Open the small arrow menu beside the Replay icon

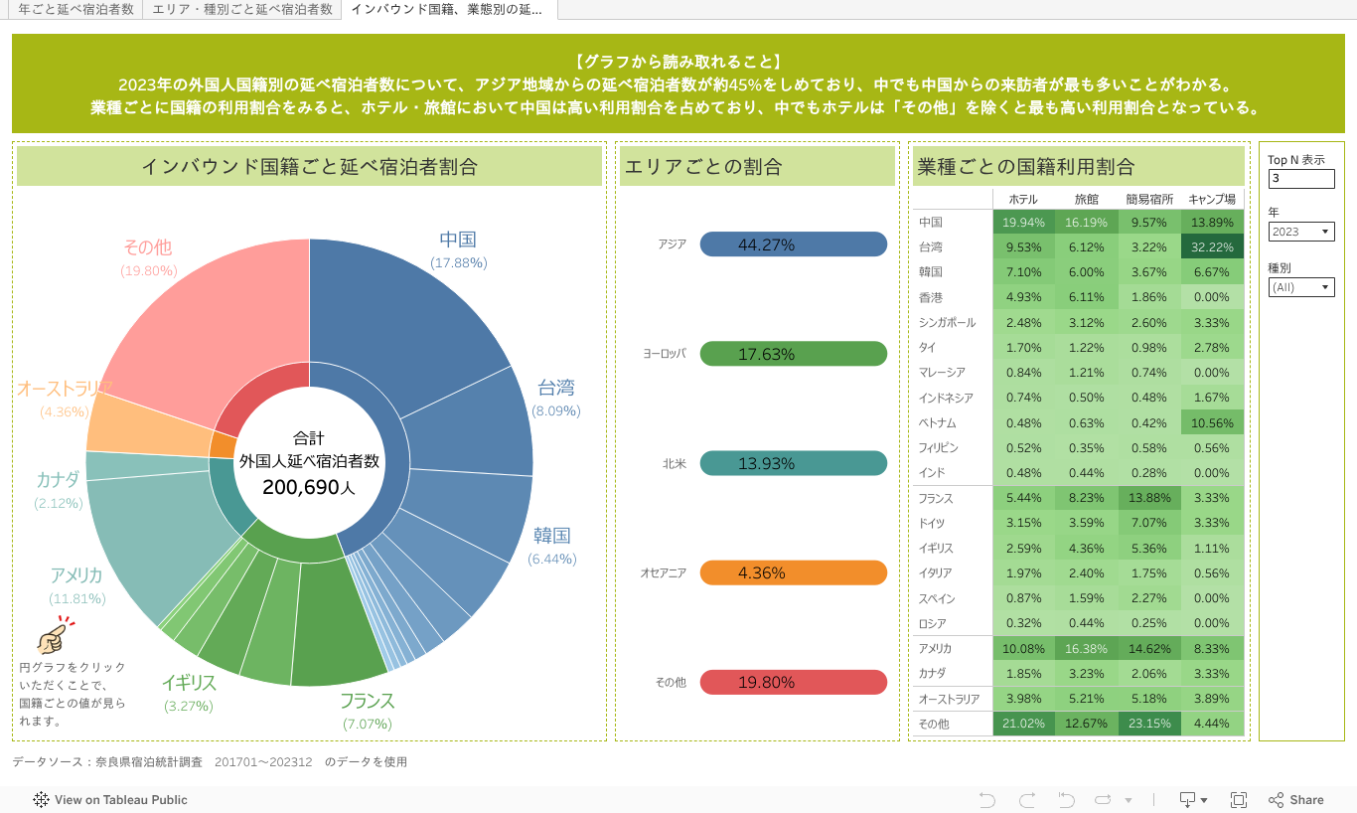click(x=1129, y=800)
